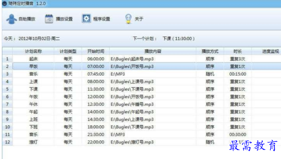This screenshot has height=159, width=281.
Task: Select the 下课 plan name
Action: (33, 89)
